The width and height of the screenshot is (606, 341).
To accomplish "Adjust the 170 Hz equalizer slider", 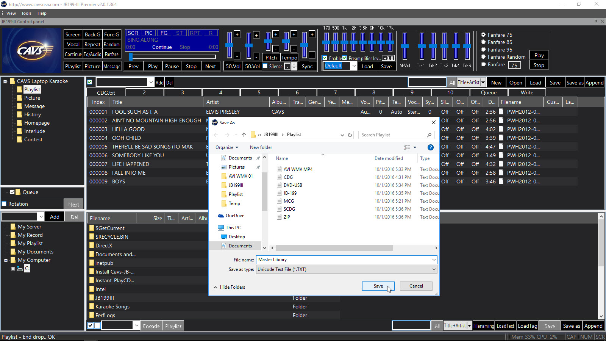I will [326, 42].
